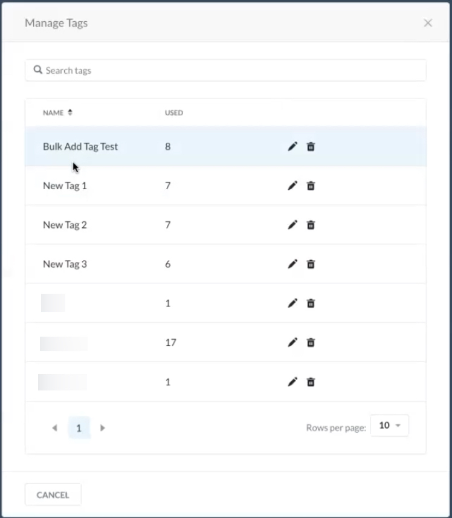Edit the tag used 17 times
Screen dimensions: 452x518
click(292, 342)
